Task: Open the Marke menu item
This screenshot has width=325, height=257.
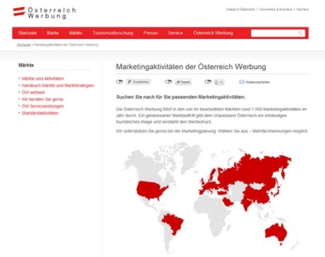Action: point(53,33)
